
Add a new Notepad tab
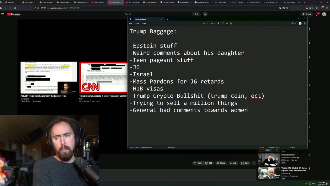click(168, 19)
